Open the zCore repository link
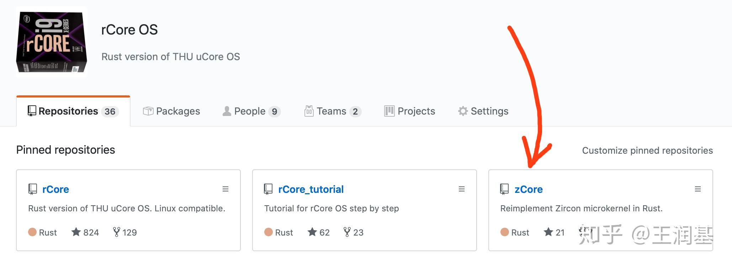 (529, 189)
